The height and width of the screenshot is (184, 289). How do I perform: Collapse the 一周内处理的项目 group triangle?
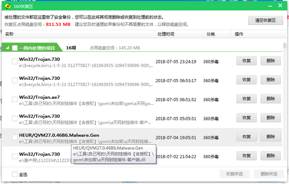(x=8, y=48)
